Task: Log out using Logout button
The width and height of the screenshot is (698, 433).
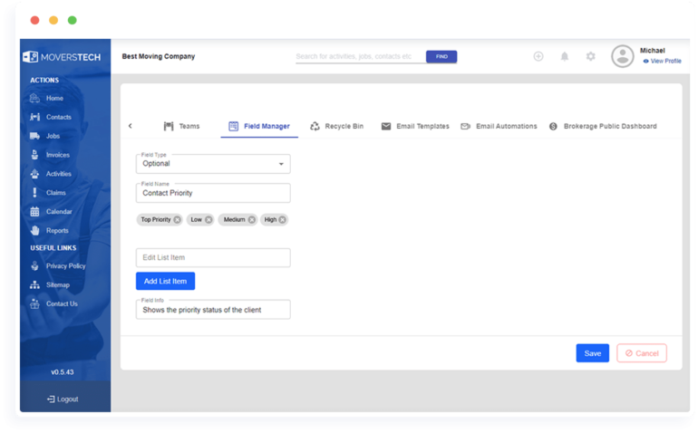Action: click(63, 399)
